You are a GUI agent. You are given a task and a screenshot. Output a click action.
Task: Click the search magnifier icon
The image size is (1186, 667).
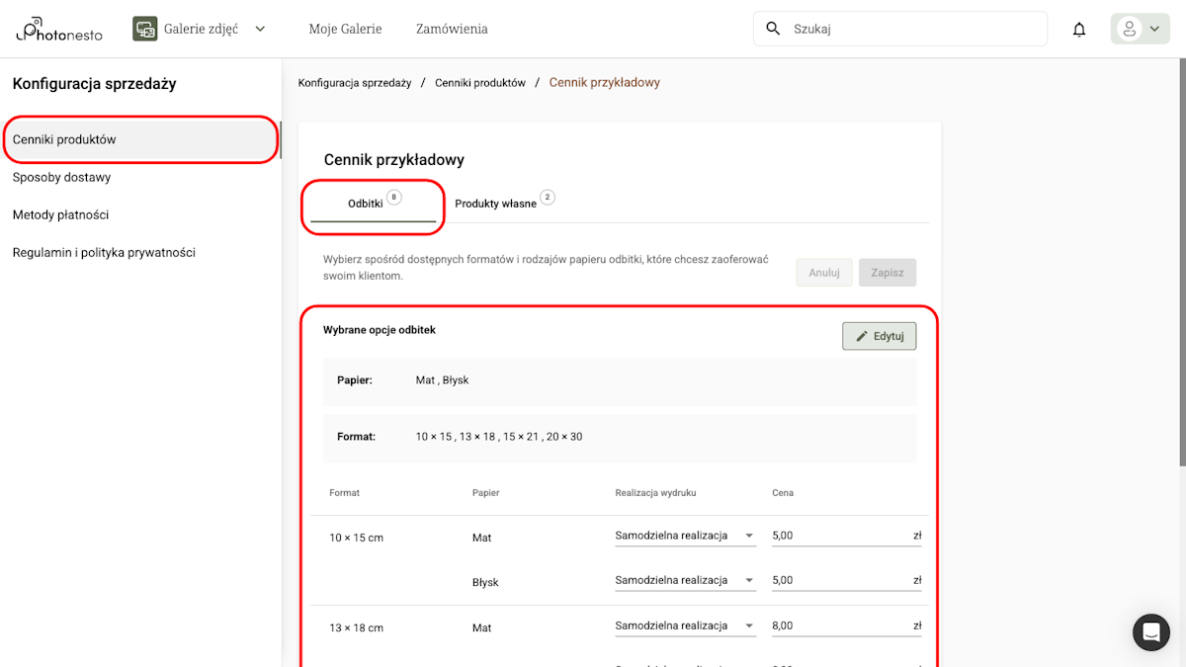point(773,29)
